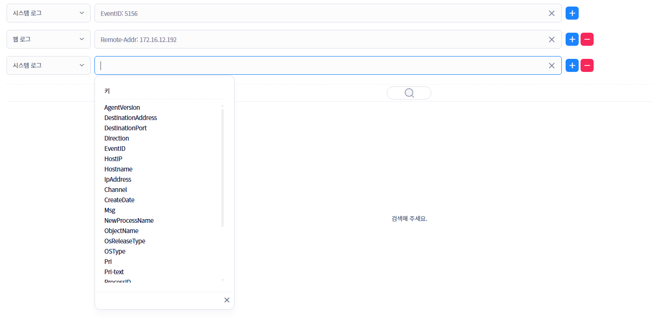Screen dimensions: 653x319
Task: Clear the EventID: 5156 input text
Action: pos(552,14)
